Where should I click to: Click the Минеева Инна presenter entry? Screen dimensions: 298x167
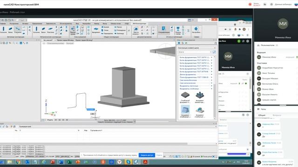[x=276, y=57]
